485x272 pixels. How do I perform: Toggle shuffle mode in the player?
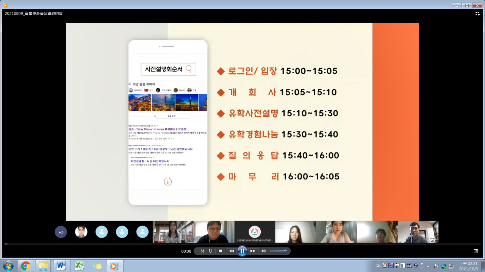click(x=202, y=251)
